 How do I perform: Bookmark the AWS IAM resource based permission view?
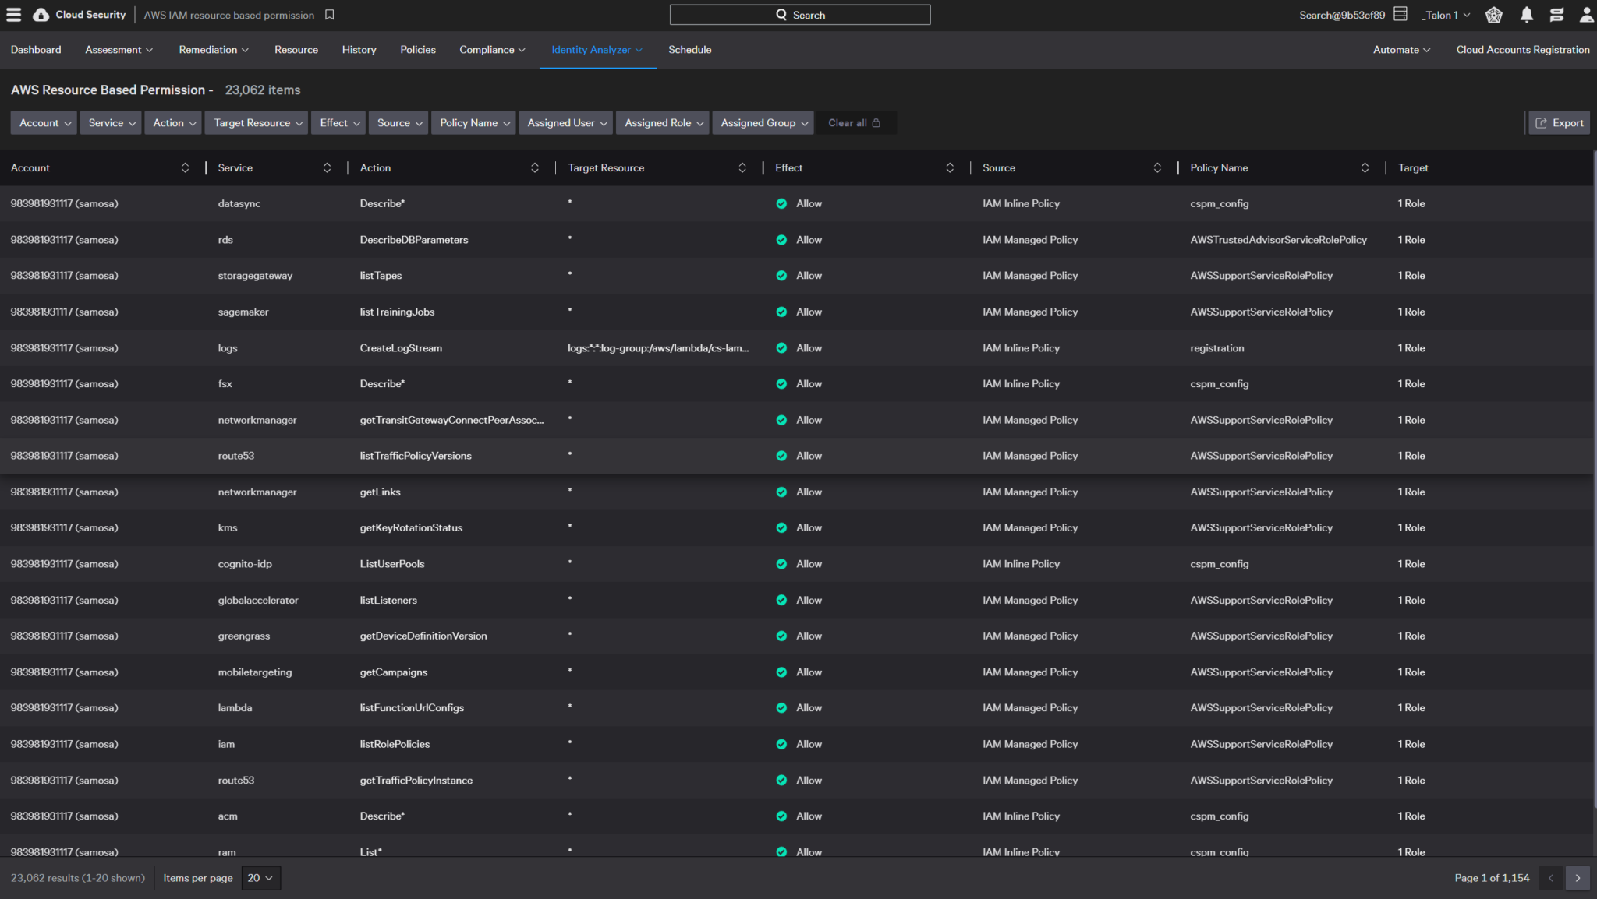[328, 14]
